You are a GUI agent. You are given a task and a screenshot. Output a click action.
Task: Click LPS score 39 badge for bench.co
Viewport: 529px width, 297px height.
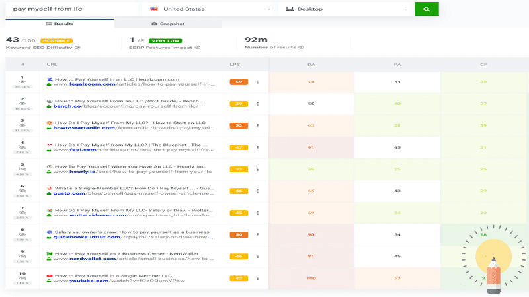[x=239, y=104]
